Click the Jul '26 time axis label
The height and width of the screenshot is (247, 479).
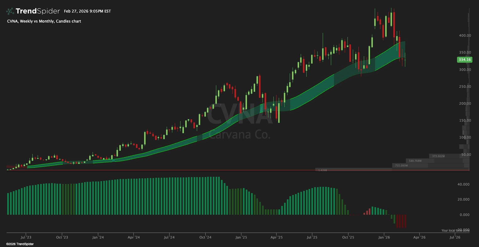click(x=455, y=238)
